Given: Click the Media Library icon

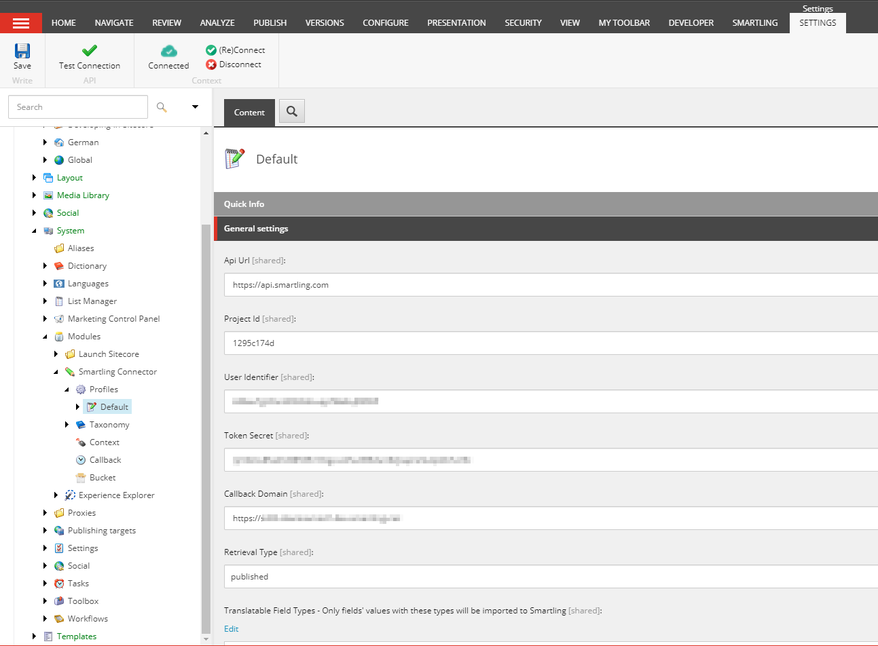Looking at the screenshot, I should coord(48,195).
